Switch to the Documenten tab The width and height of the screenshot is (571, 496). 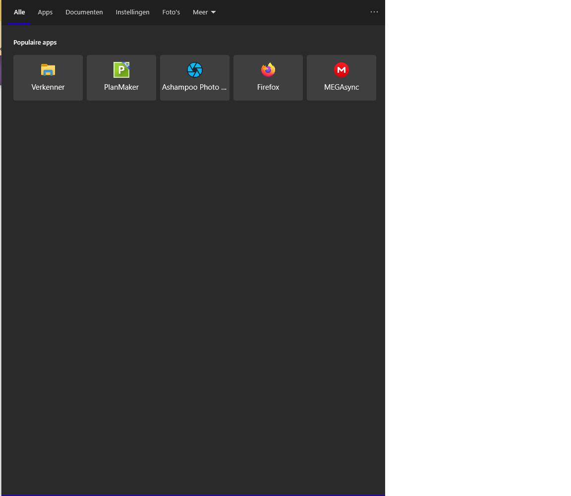tap(84, 12)
